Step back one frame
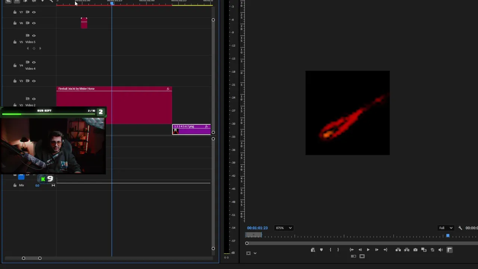Viewport: 478px width, 269px height. (360, 250)
